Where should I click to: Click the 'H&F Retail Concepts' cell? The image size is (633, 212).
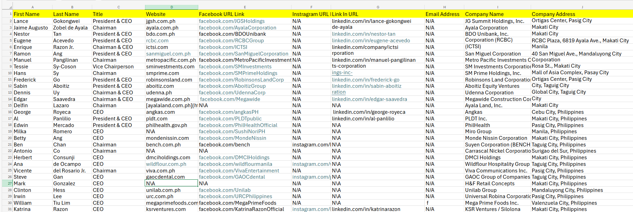pos(498,184)
